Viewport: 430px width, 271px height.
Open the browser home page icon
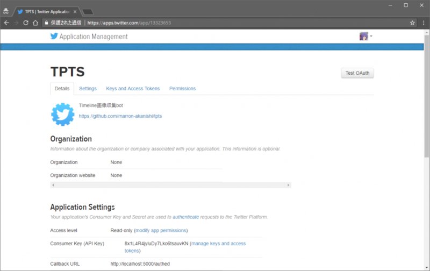pos(35,23)
